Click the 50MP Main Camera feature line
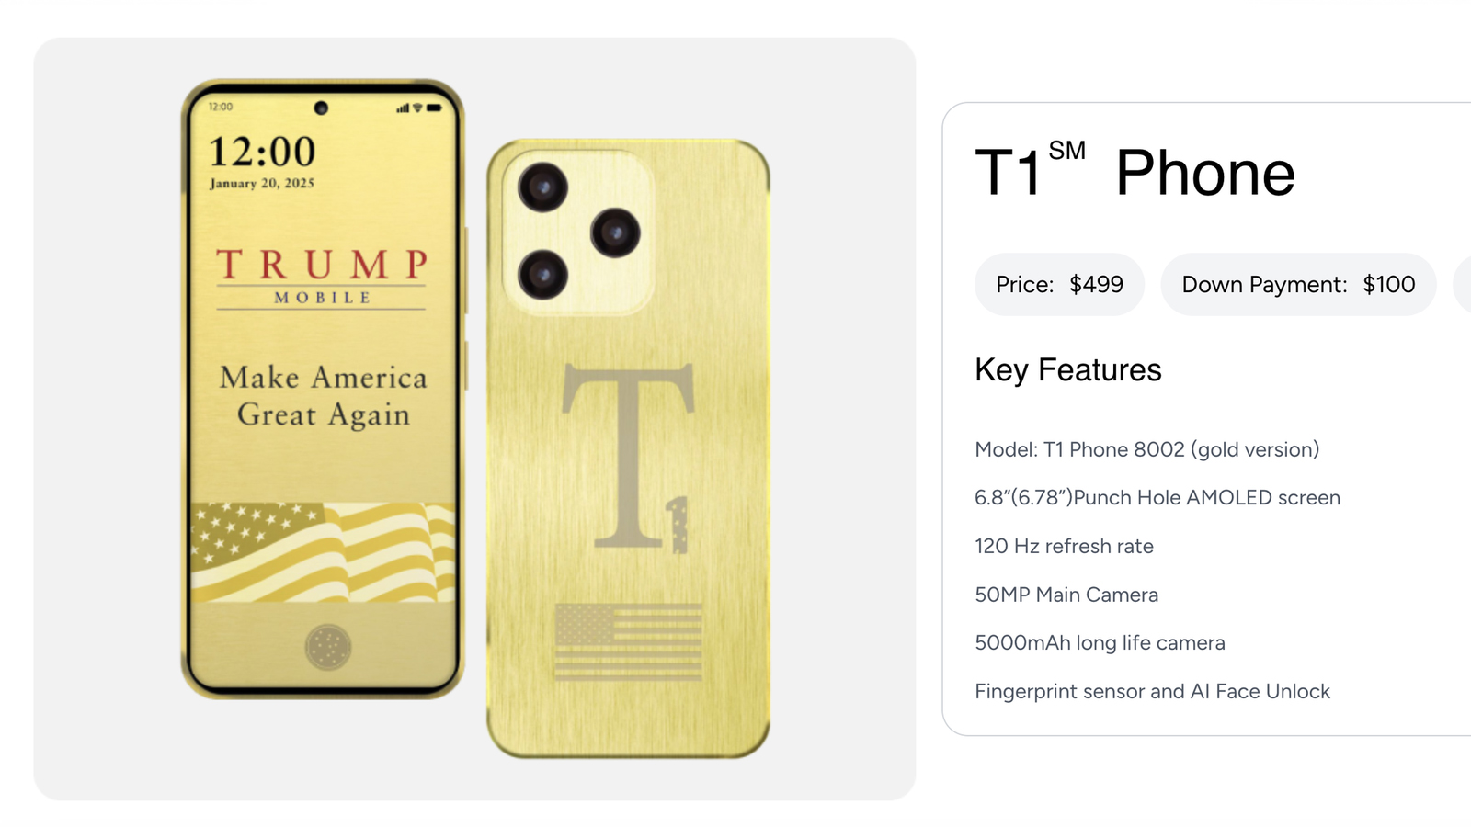 [1066, 595]
